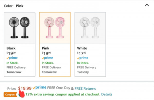
Task: Click prime badge under Black option
Action: coord(12,58)
